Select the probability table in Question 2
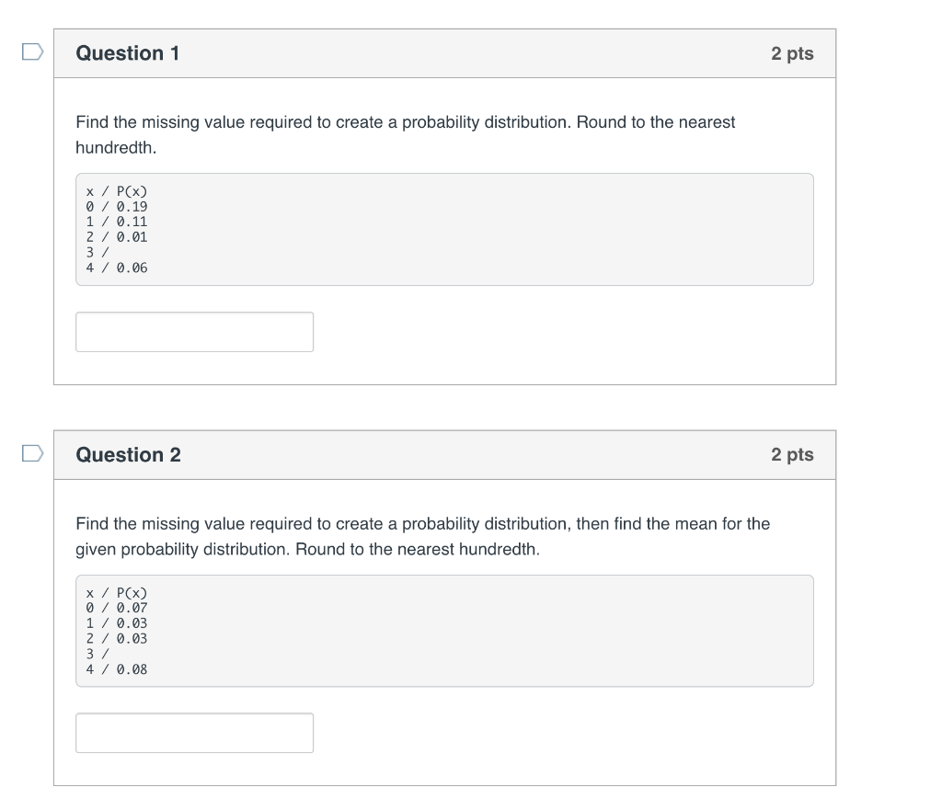This screenshot has height=799, width=942. click(x=445, y=630)
